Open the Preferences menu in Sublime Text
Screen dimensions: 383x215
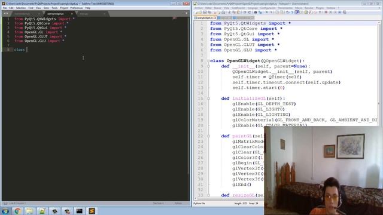pos(77,8)
